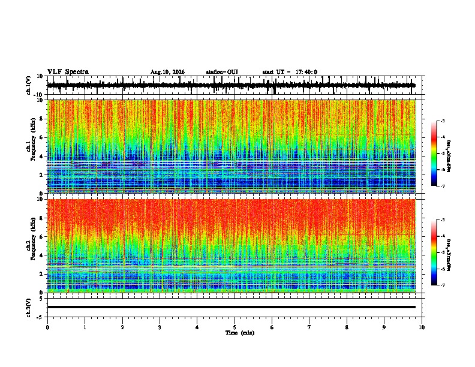Click time axis tick label '10'
475x367 pixels.
coord(422,327)
